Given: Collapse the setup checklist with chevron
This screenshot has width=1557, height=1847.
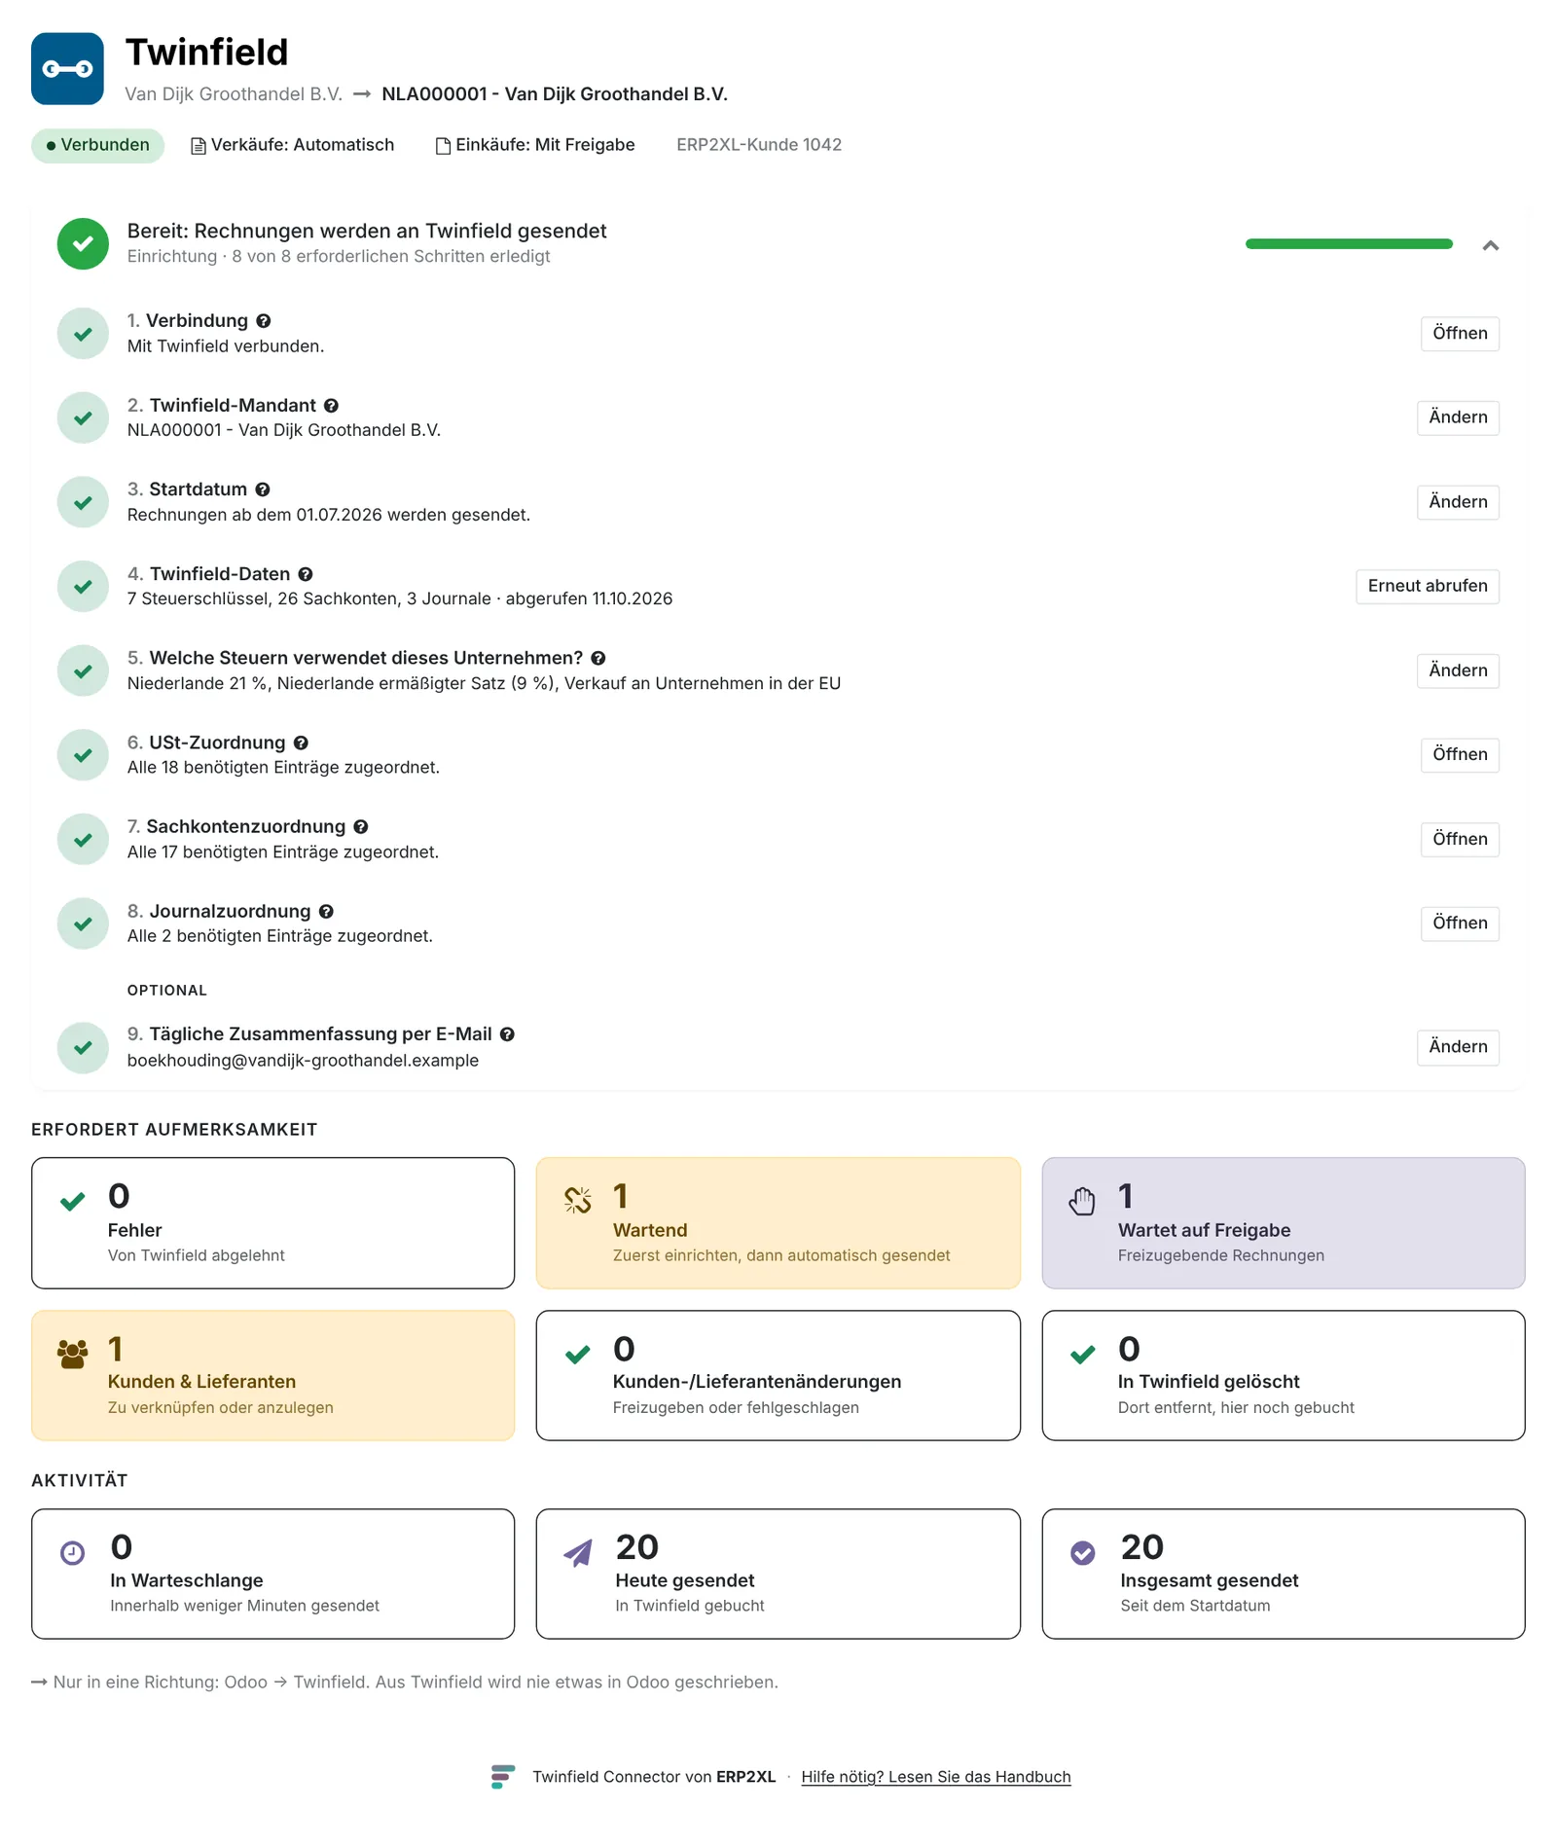Looking at the screenshot, I should pos(1490,245).
